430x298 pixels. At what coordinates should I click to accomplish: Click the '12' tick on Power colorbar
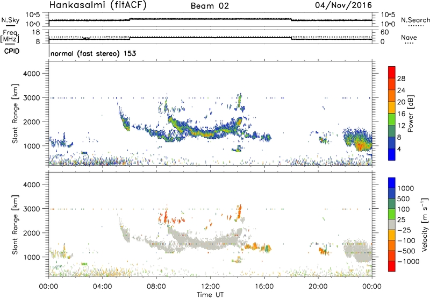click(x=402, y=126)
